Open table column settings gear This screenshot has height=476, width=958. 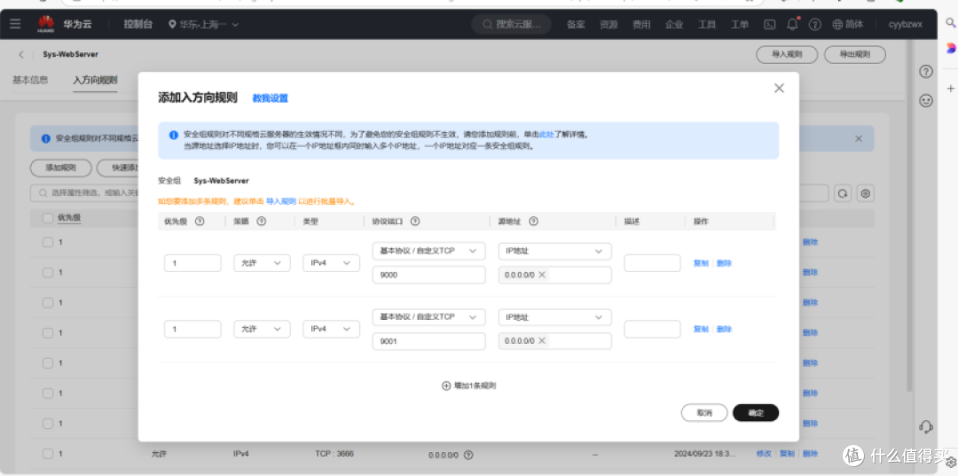click(x=866, y=193)
